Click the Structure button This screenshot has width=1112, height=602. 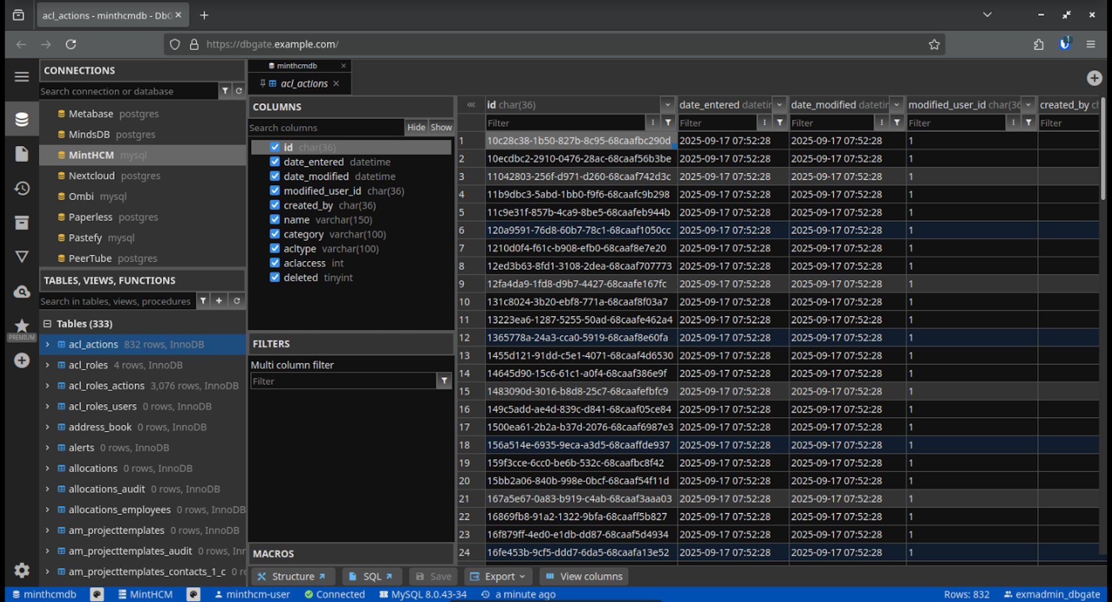(292, 577)
